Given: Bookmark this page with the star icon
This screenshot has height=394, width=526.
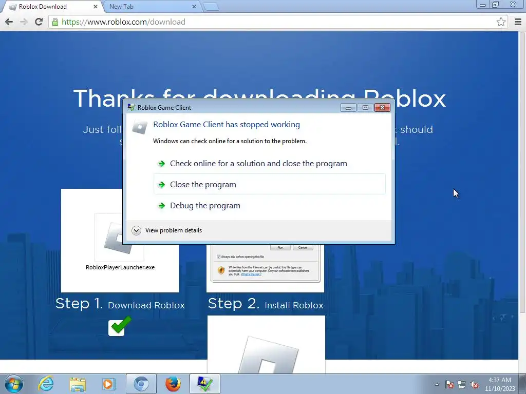Looking at the screenshot, I should (501, 22).
